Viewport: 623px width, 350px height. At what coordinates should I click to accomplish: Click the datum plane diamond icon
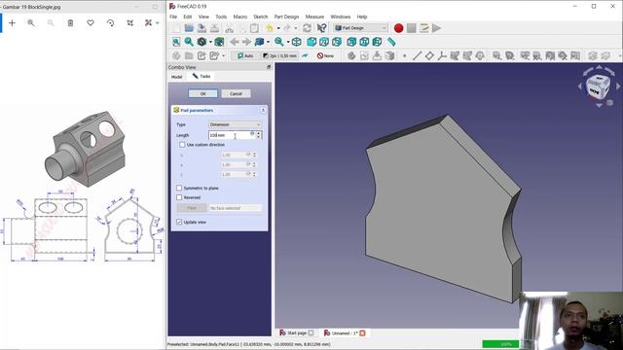[429, 56]
